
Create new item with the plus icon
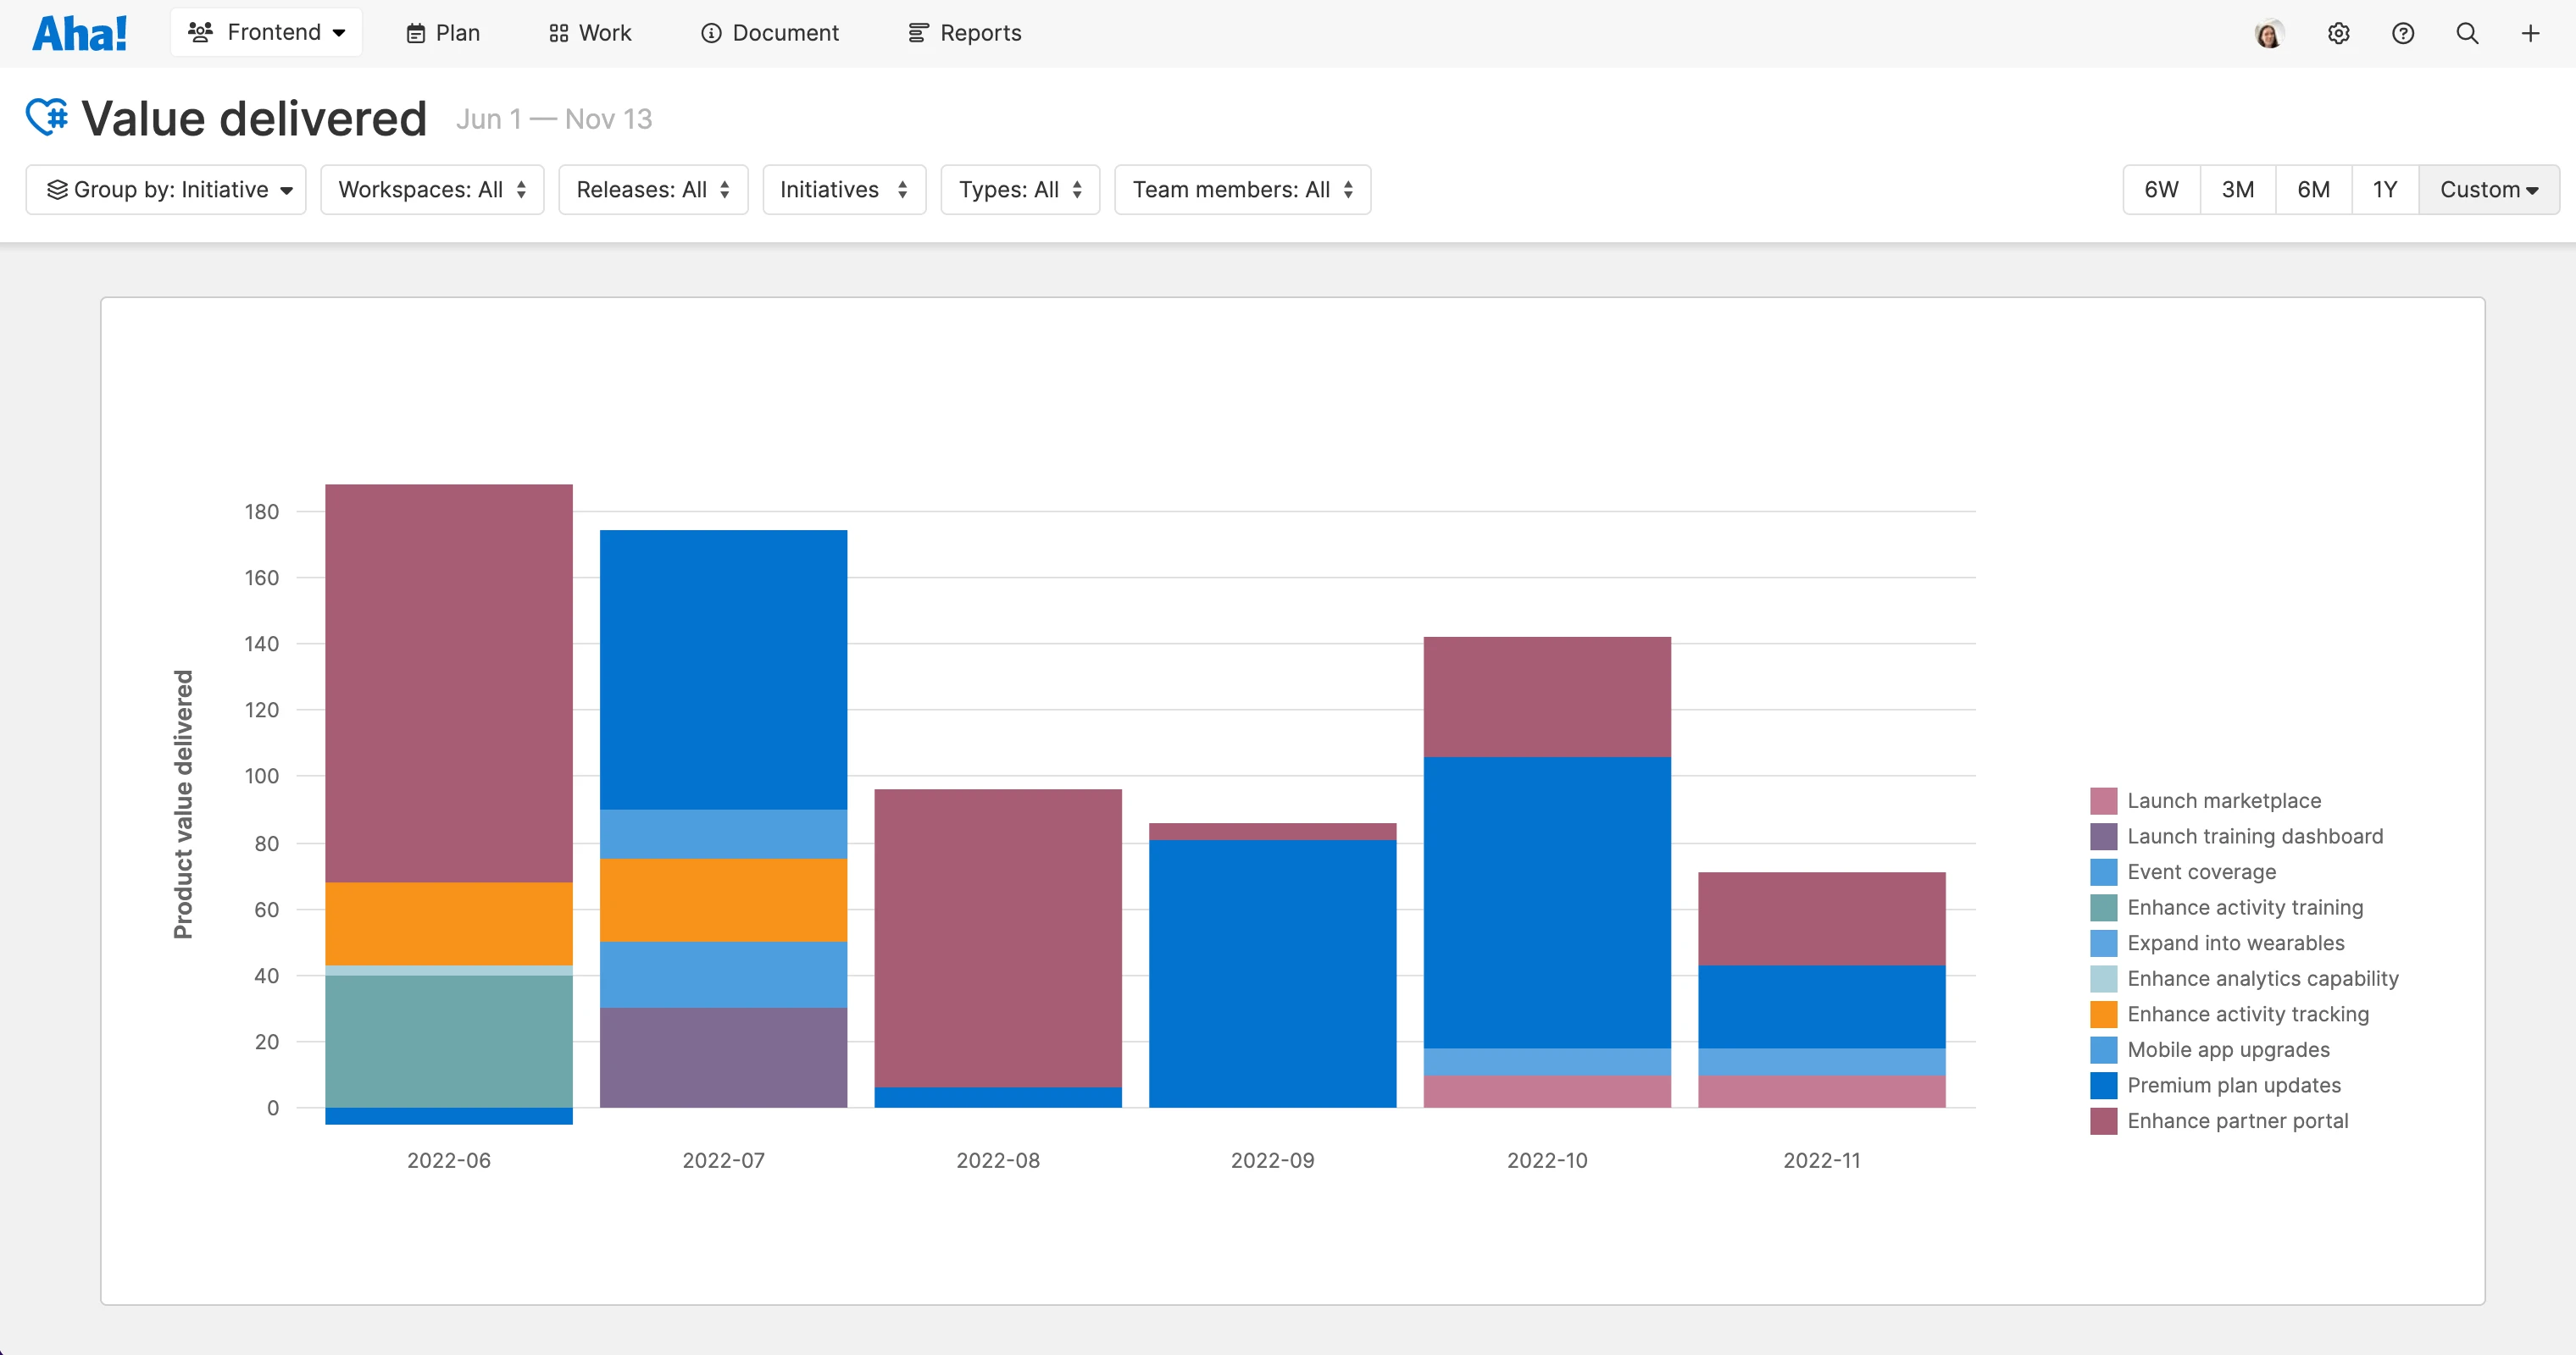coord(2530,33)
